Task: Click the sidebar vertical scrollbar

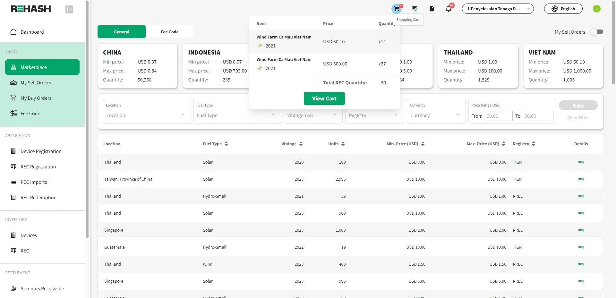Action: [87, 119]
